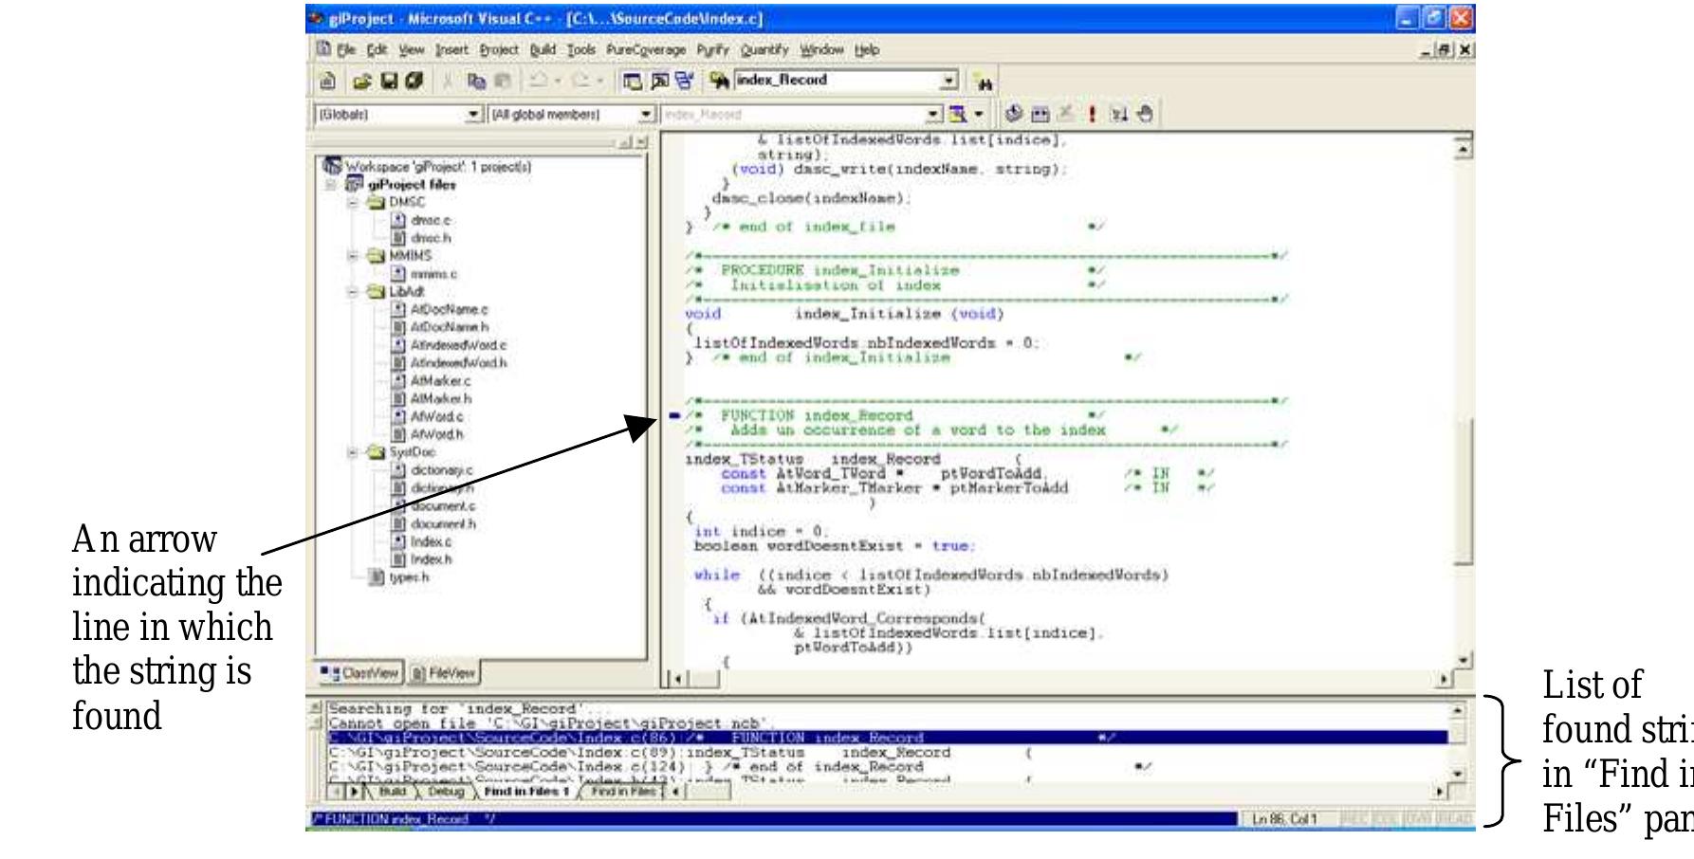The height and width of the screenshot is (859, 1694).
Task: Open the All global members dropdown
Action: click(646, 115)
